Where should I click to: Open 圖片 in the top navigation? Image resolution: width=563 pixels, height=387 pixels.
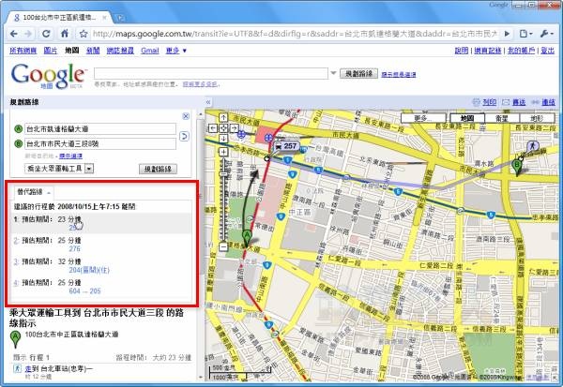coord(51,51)
